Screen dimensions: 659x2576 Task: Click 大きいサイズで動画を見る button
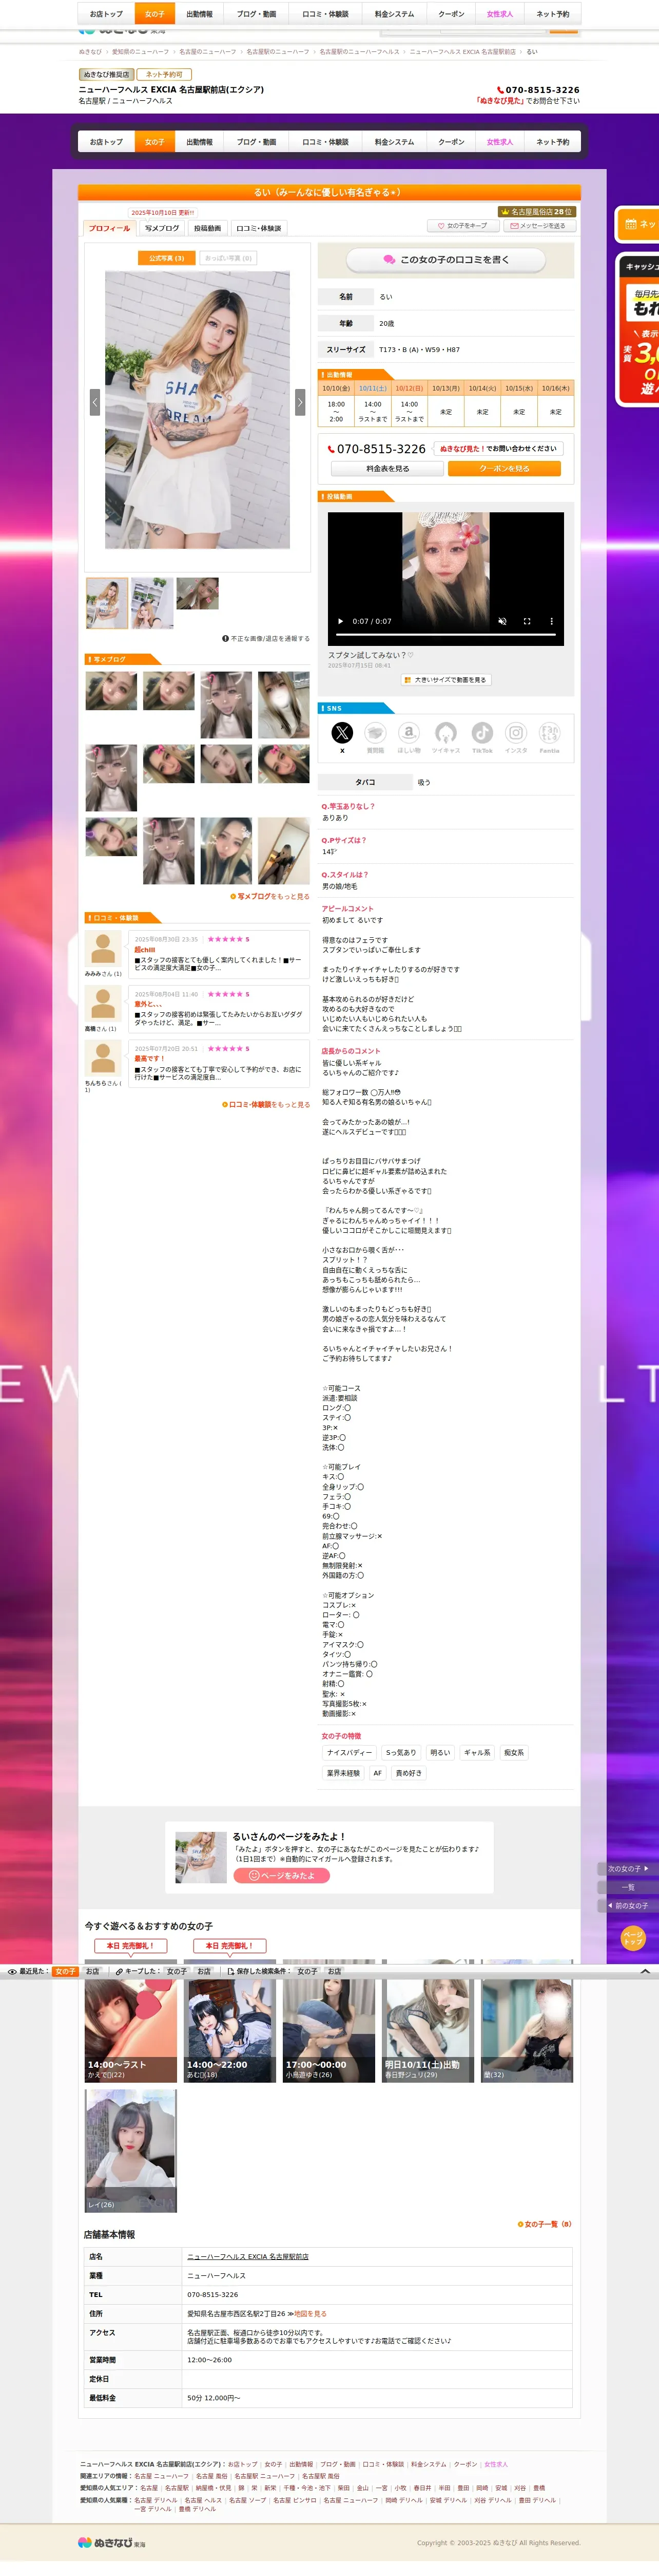445,680
